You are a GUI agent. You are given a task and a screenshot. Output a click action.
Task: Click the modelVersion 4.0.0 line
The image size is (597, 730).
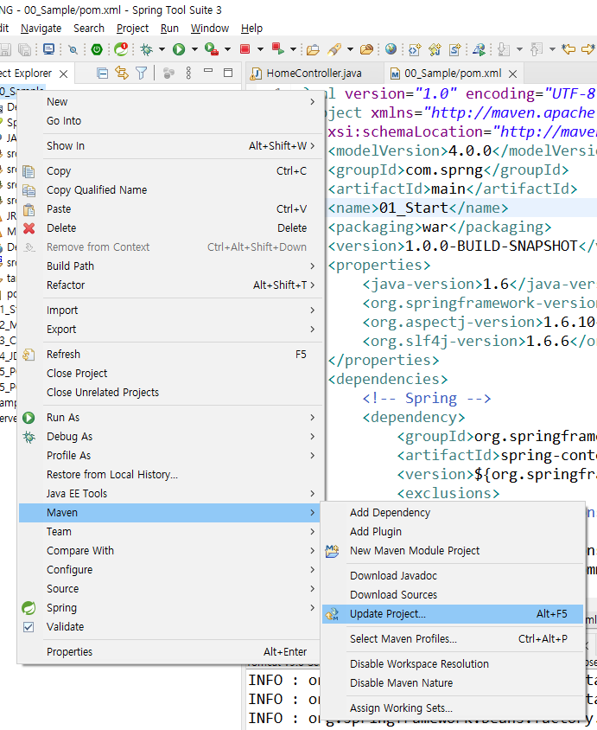coord(462,150)
